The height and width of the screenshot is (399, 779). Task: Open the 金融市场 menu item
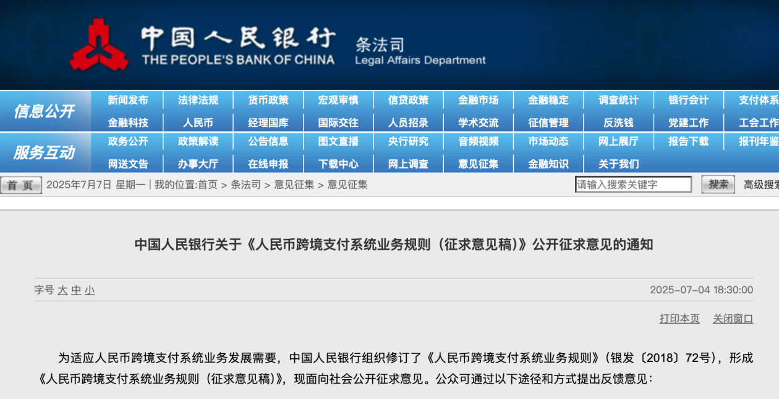pyautogui.click(x=479, y=100)
